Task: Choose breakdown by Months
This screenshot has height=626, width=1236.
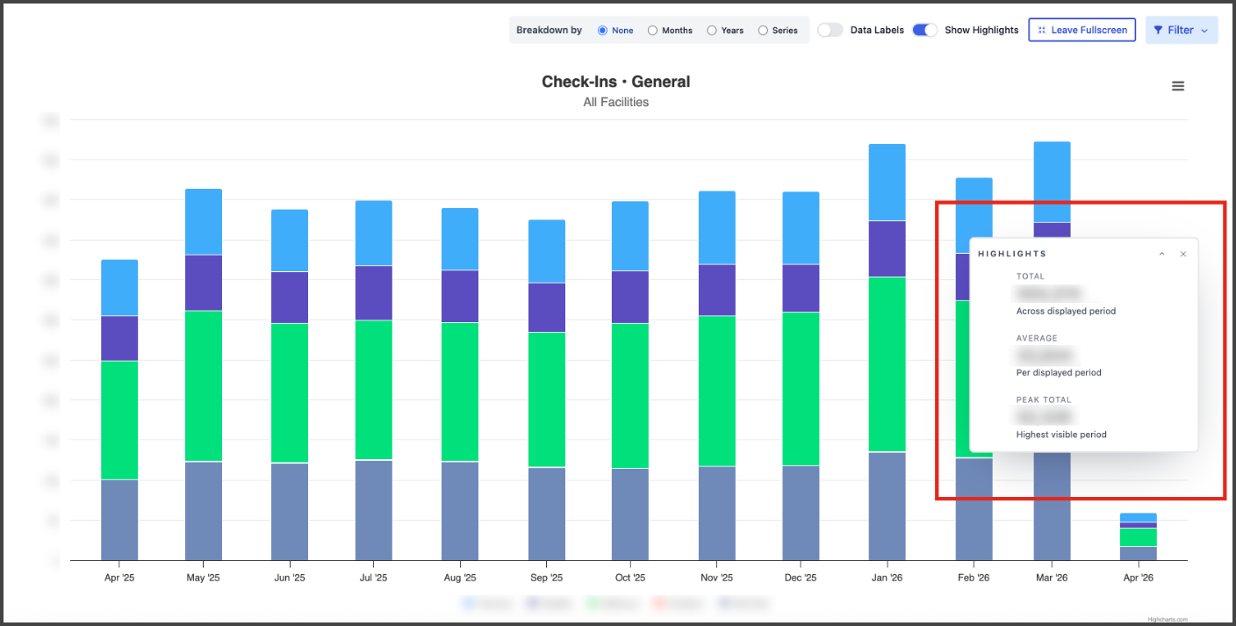Action: point(652,30)
